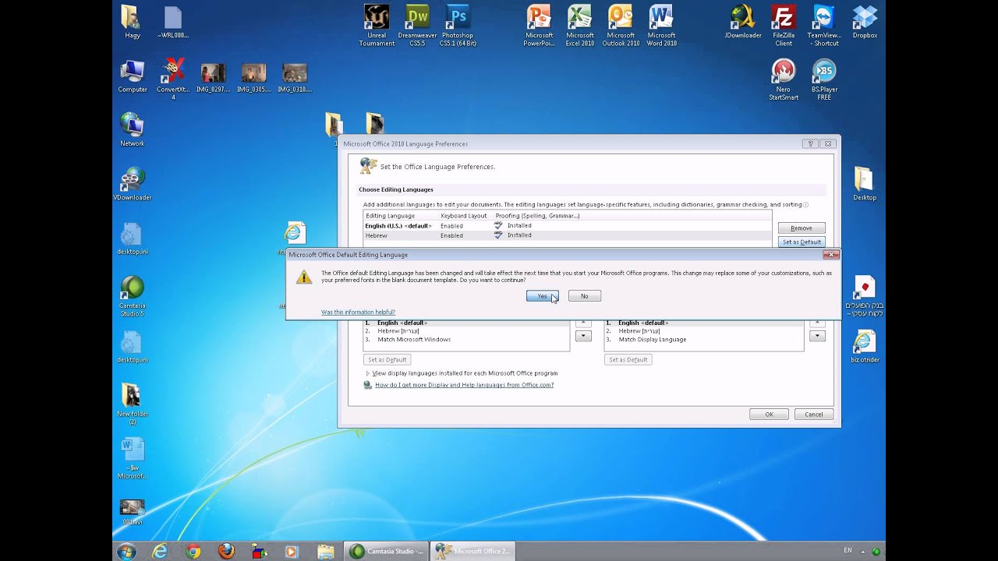
Task: Cancel the Language Preferences window
Action: point(813,415)
